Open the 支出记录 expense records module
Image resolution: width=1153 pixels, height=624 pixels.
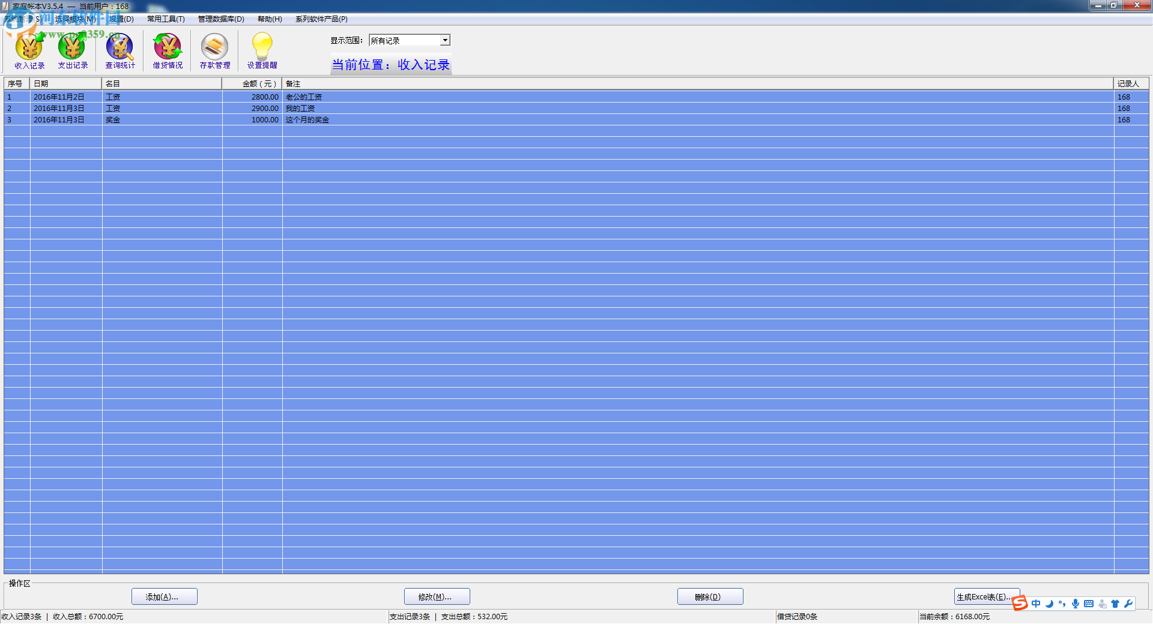point(73,52)
